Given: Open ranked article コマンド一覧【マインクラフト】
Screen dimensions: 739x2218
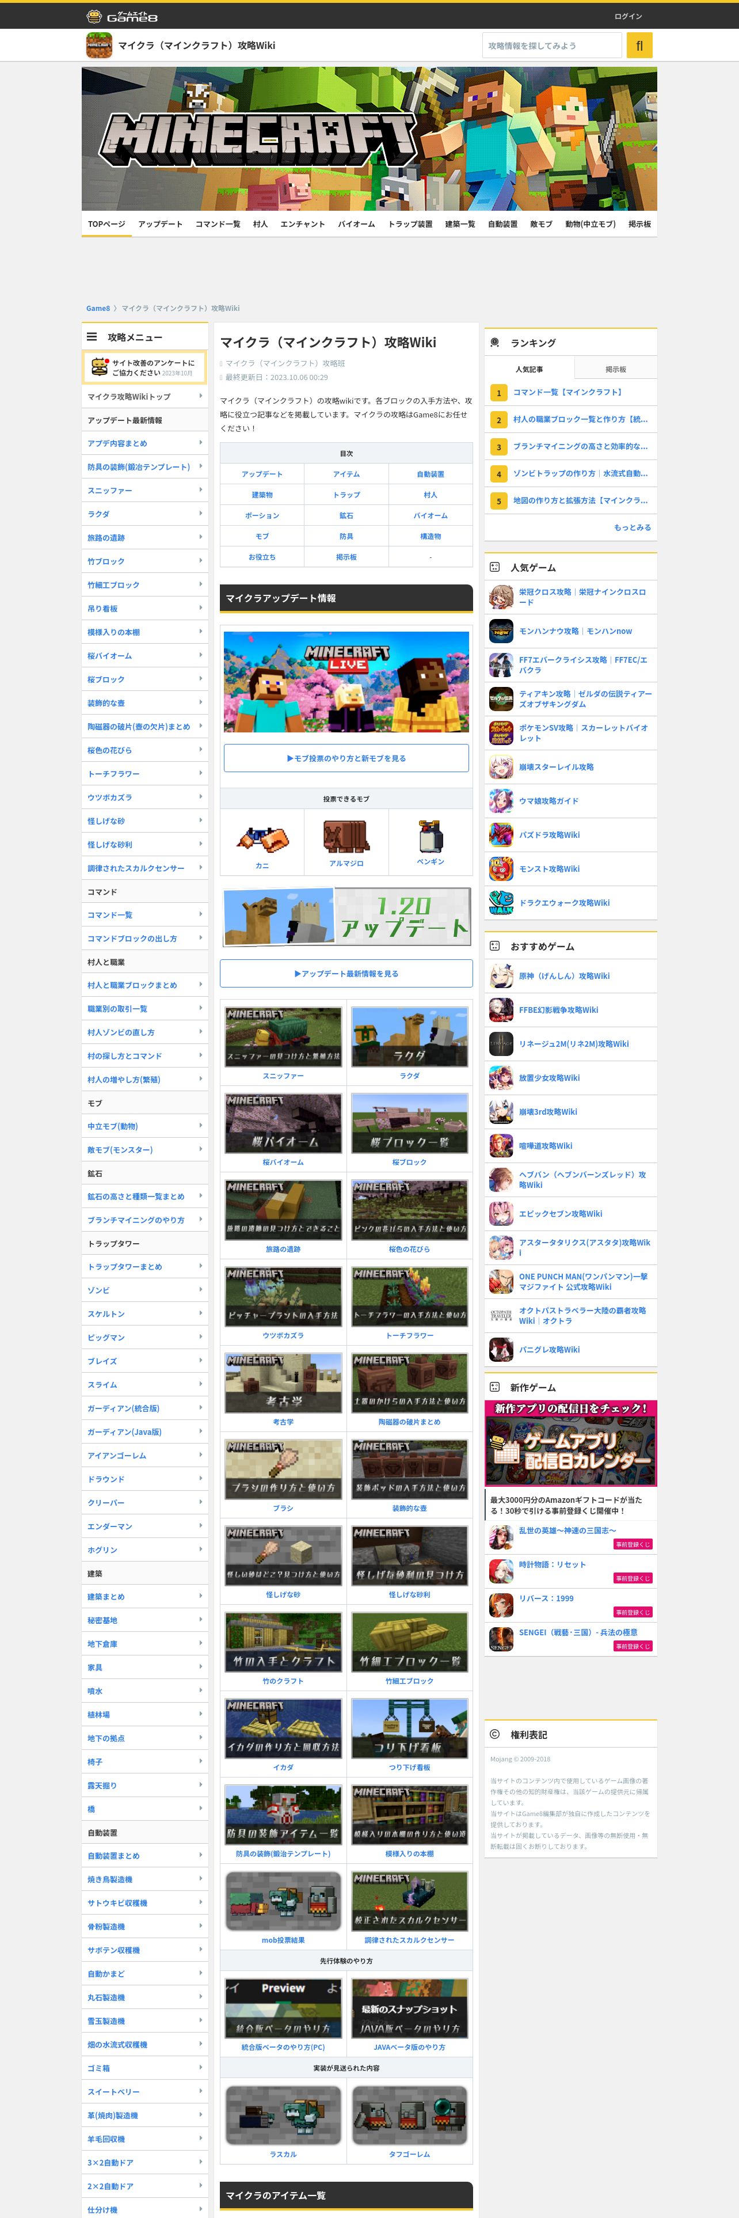Looking at the screenshot, I should (x=568, y=393).
